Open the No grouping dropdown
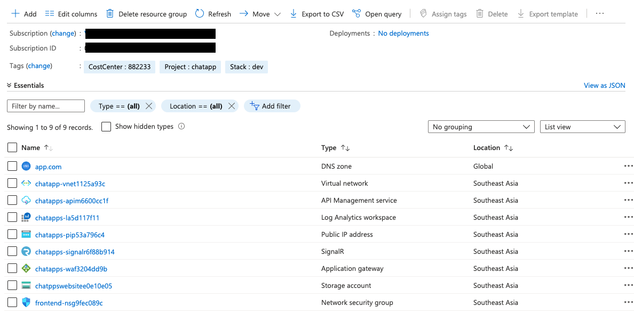 click(481, 127)
